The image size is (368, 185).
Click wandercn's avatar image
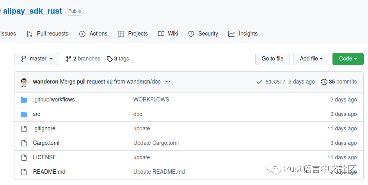pyautogui.click(x=24, y=82)
